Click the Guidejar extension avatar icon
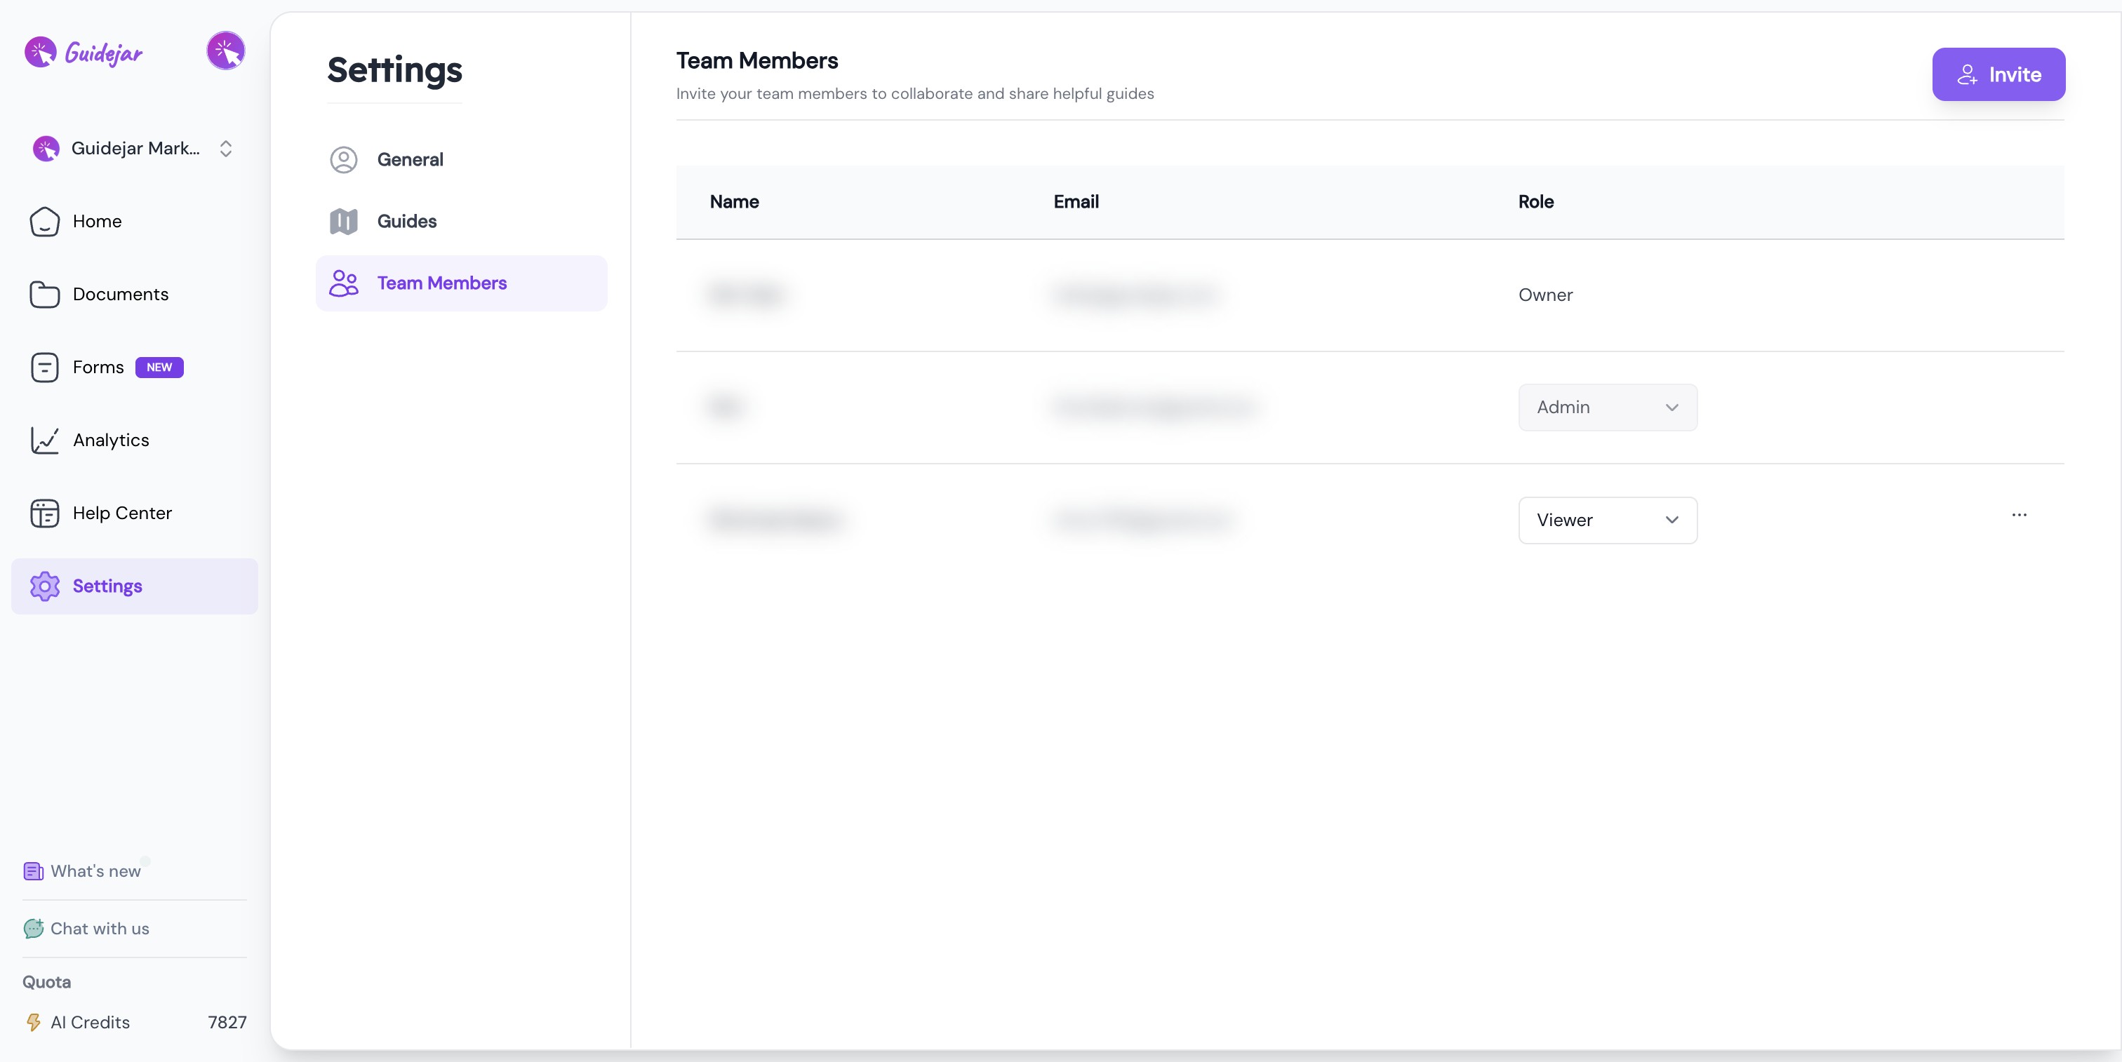2122x1062 pixels. click(x=226, y=51)
